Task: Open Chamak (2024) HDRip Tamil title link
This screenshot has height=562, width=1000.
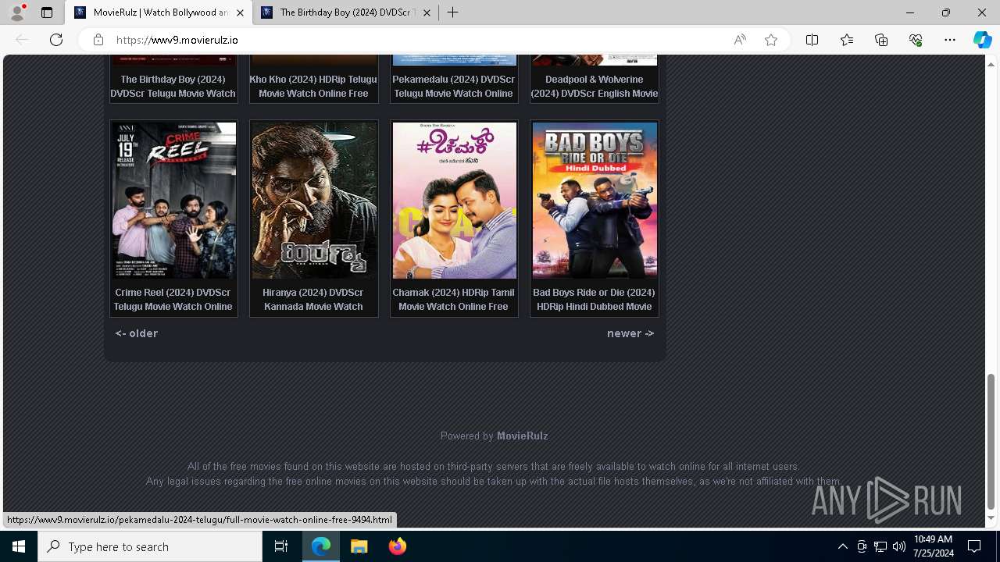Action: (x=453, y=300)
